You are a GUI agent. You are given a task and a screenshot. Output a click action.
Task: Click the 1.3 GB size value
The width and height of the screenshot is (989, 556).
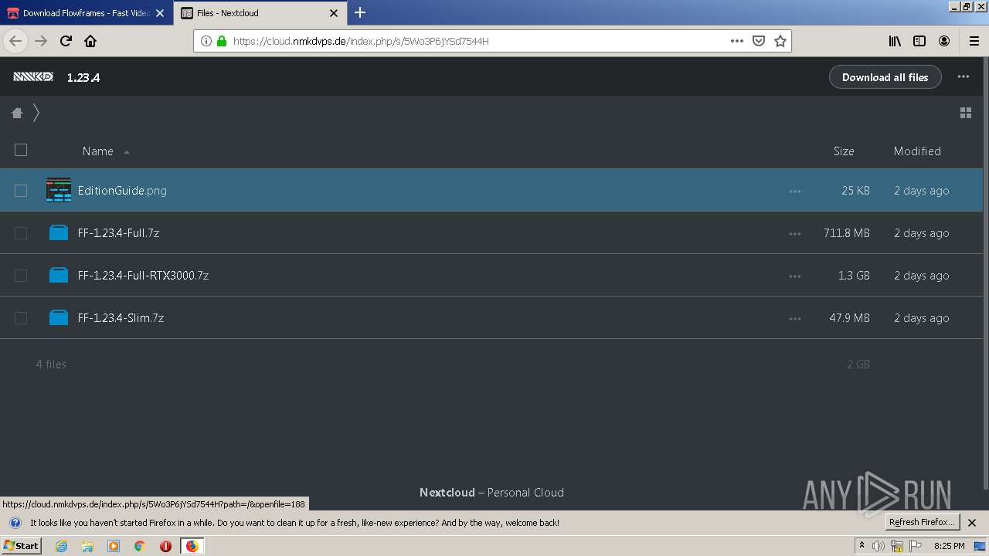coord(854,276)
